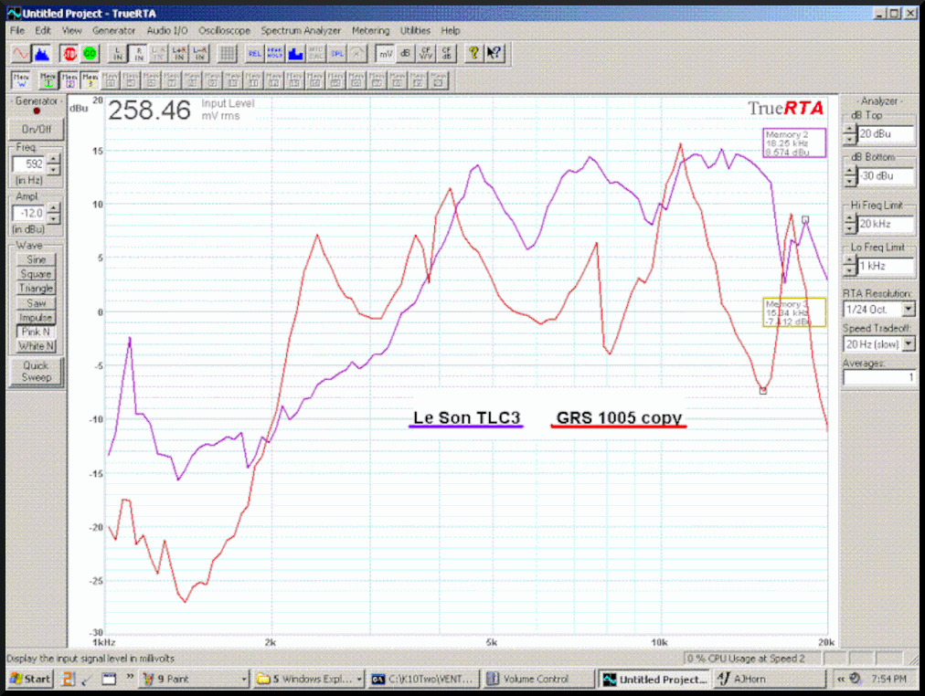Viewport: 925px width, 696px height.
Task: Switch to the Volume Control taskbar window
Action: (x=538, y=679)
